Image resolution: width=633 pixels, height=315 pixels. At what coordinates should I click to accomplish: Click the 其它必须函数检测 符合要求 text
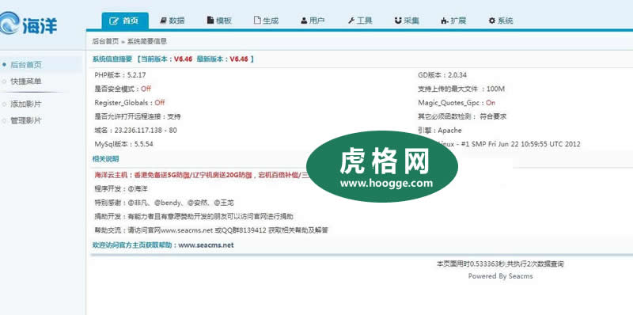click(x=462, y=116)
